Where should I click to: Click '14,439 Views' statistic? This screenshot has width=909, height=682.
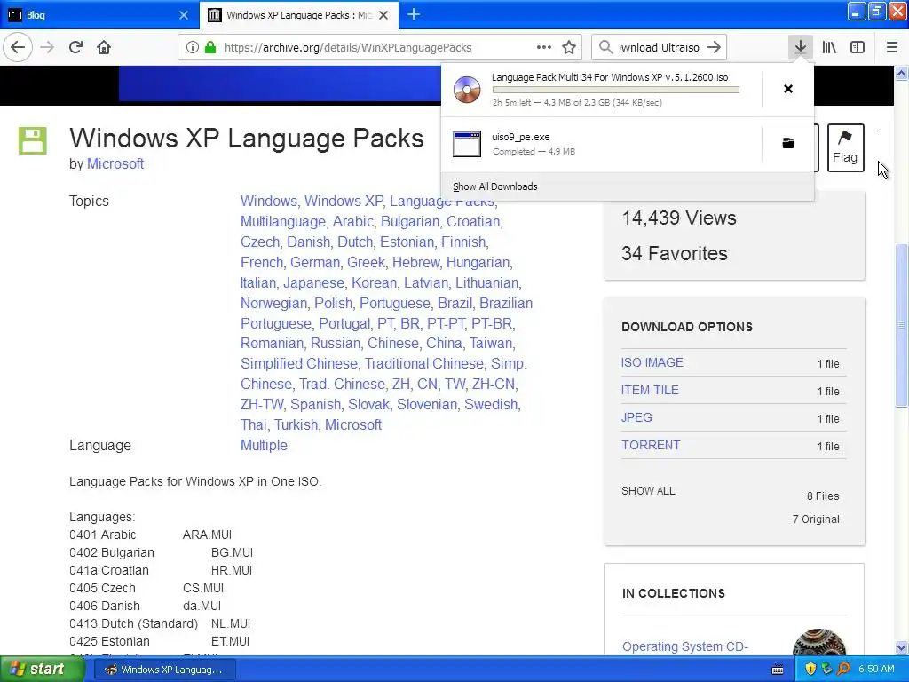pos(679,218)
